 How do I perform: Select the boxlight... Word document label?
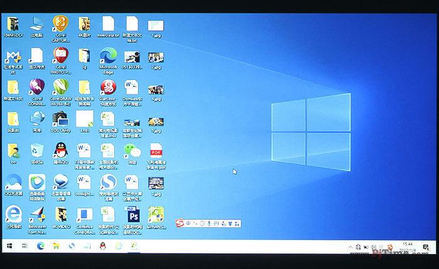coord(84,193)
